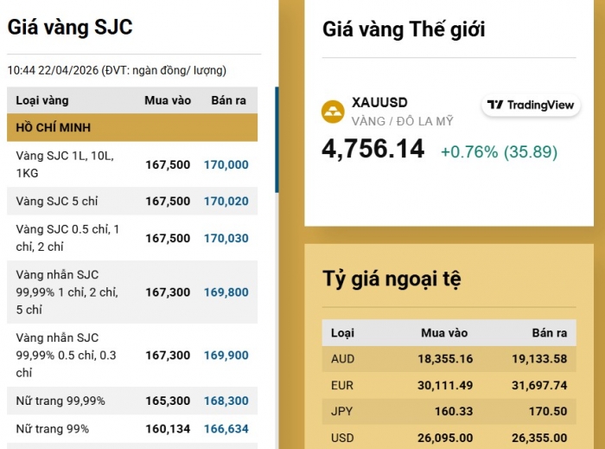605x449 pixels.
Task: Open the TradingView logo badge
Action: tap(531, 105)
